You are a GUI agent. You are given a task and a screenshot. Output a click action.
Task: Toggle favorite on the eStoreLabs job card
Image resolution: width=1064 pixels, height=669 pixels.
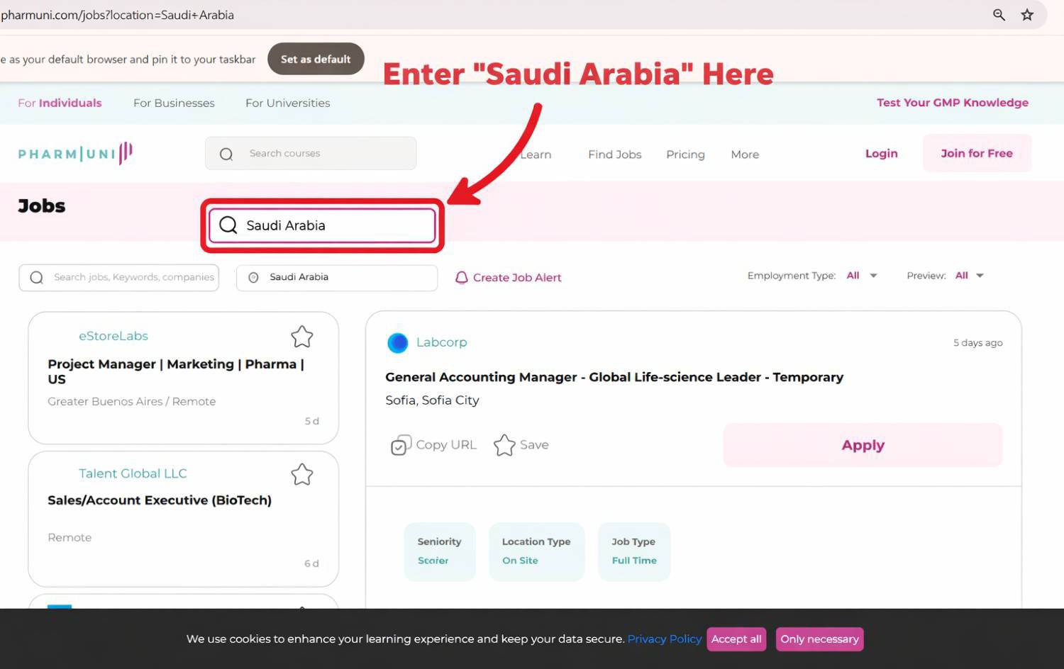pyautogui.click(x=301, y=337)
